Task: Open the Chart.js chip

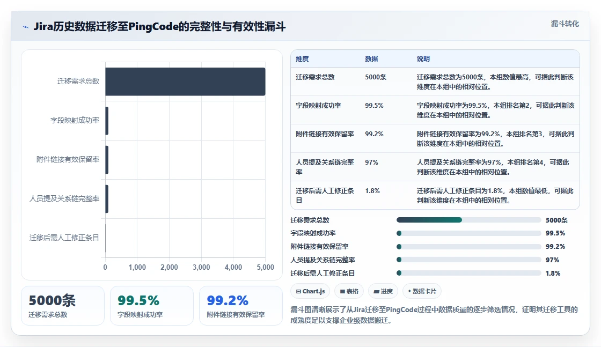Action: click(x=311, y=291)
